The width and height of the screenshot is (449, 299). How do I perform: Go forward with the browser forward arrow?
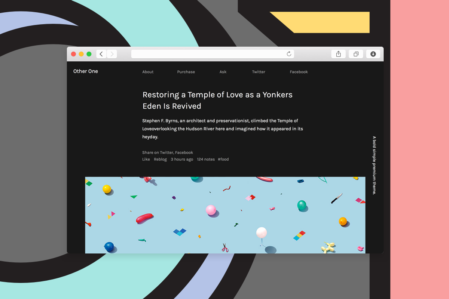[x=112, y=54]
